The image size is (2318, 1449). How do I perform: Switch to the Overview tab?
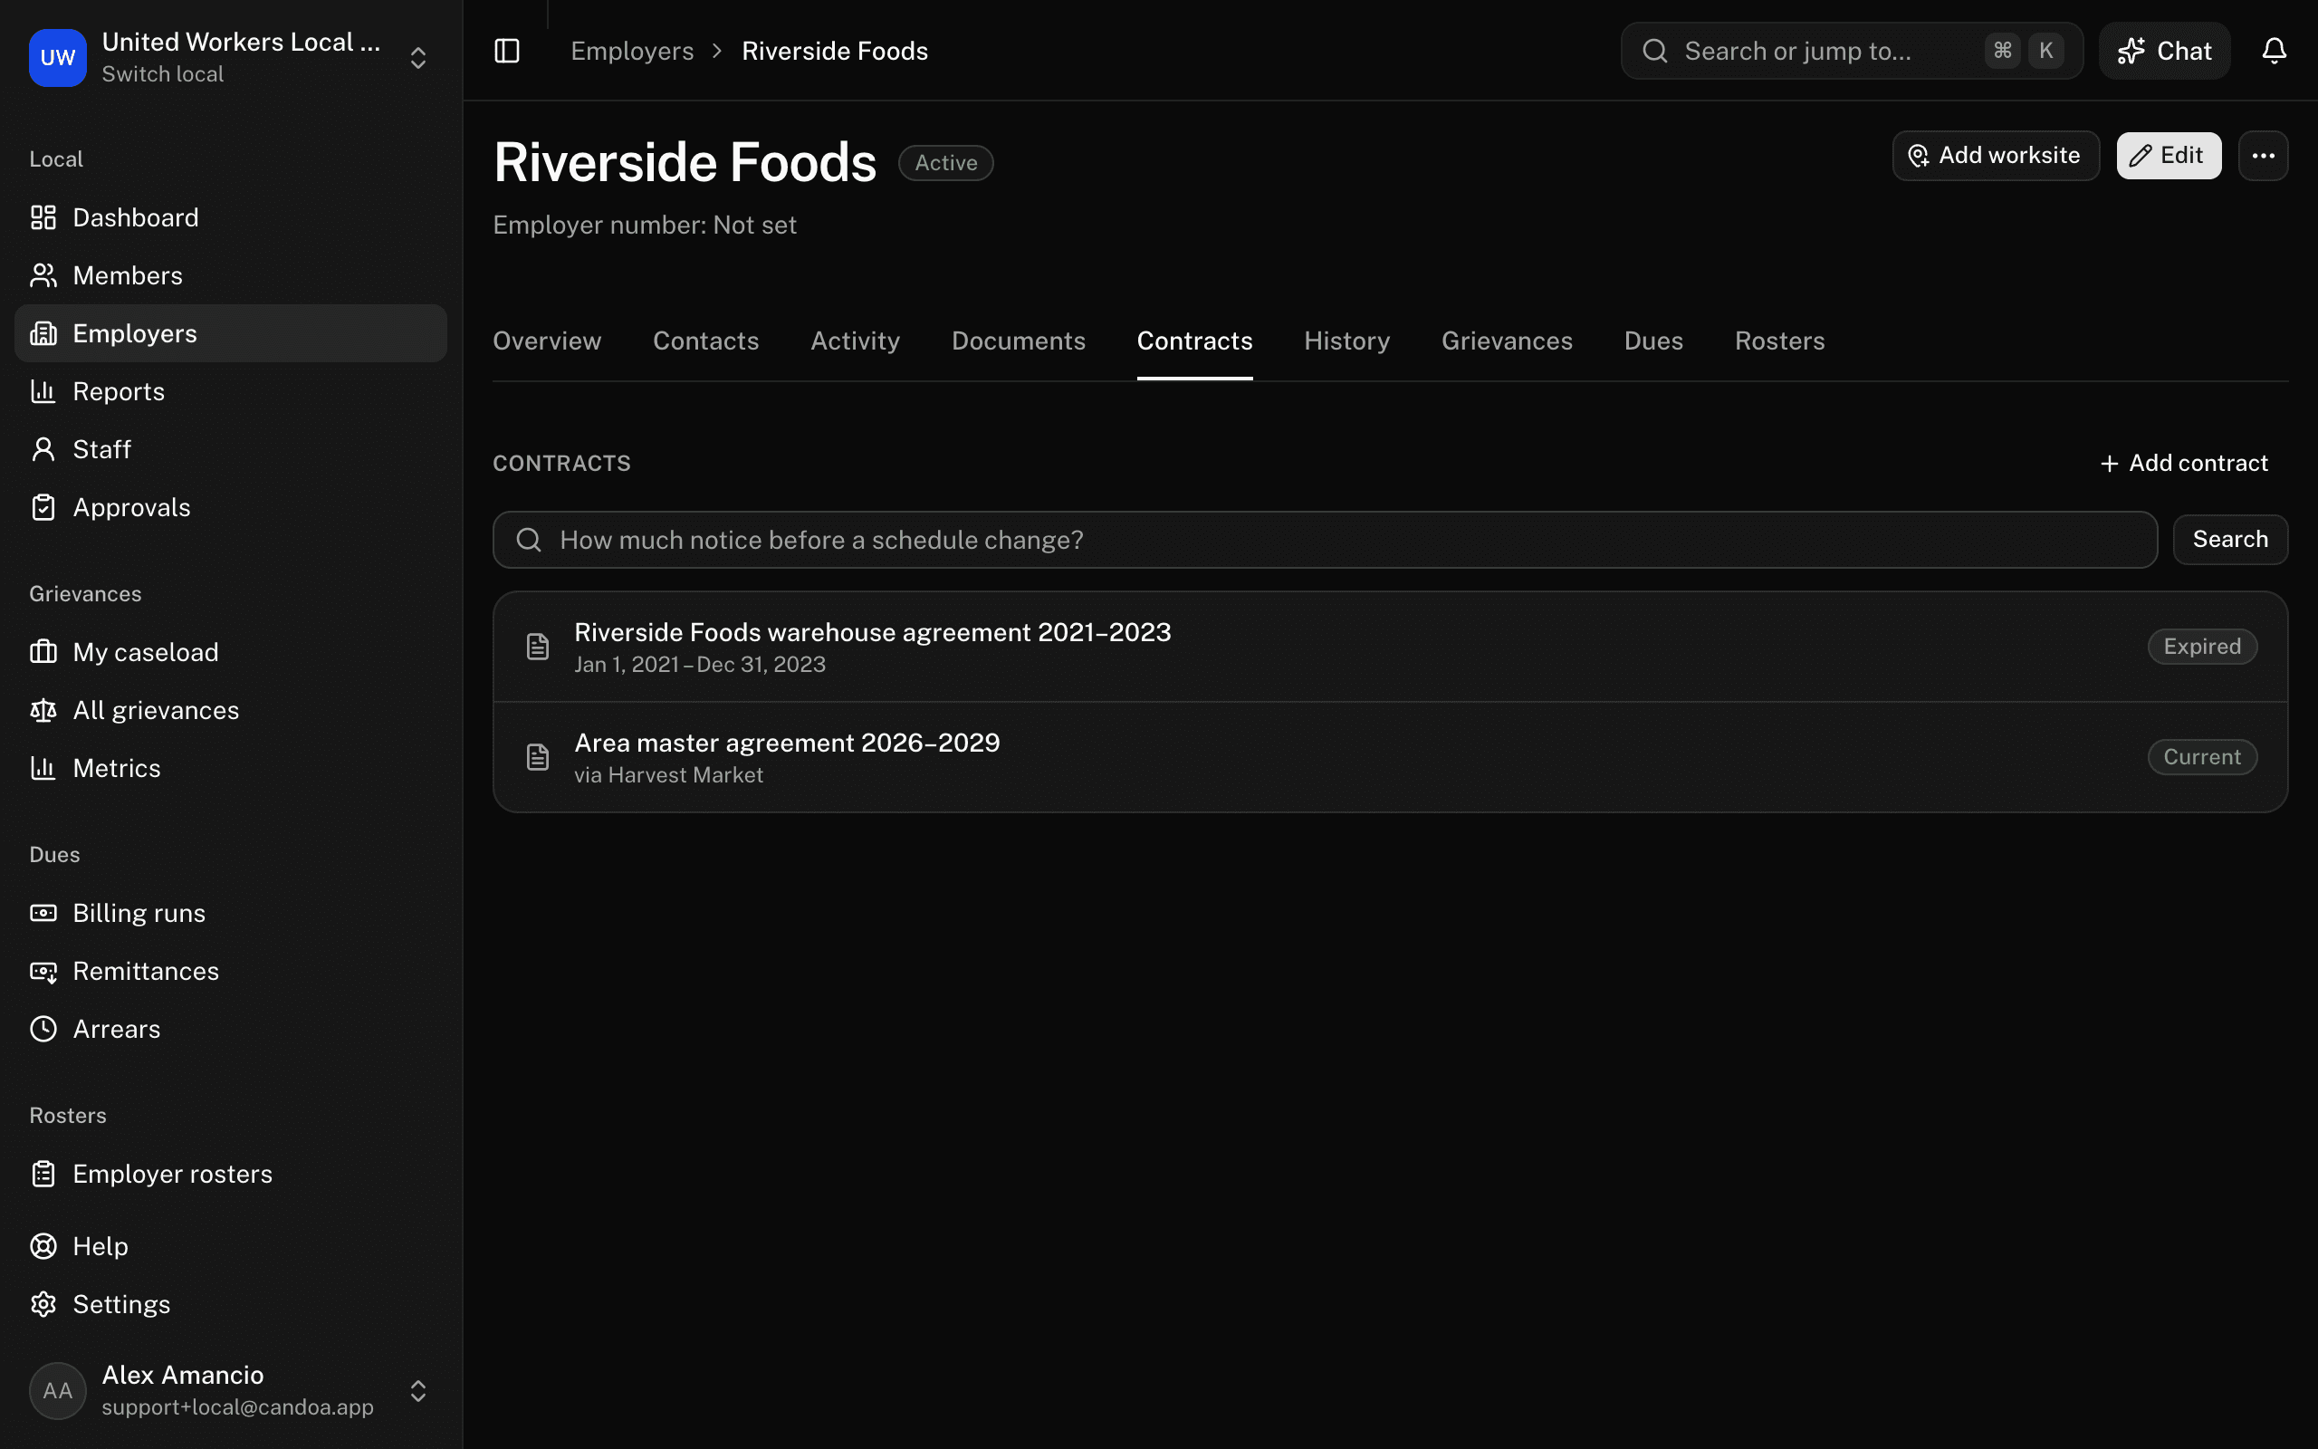(x=547, y=341)
